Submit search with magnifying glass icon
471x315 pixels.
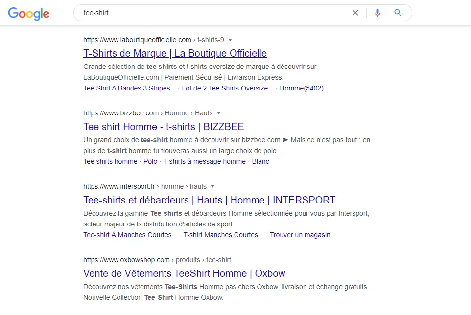point(398,13)
